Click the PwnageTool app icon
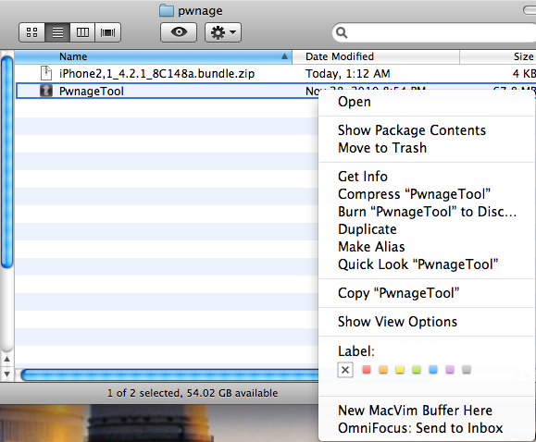The height and width of the screenshot is (442, 536). (46, 91)
